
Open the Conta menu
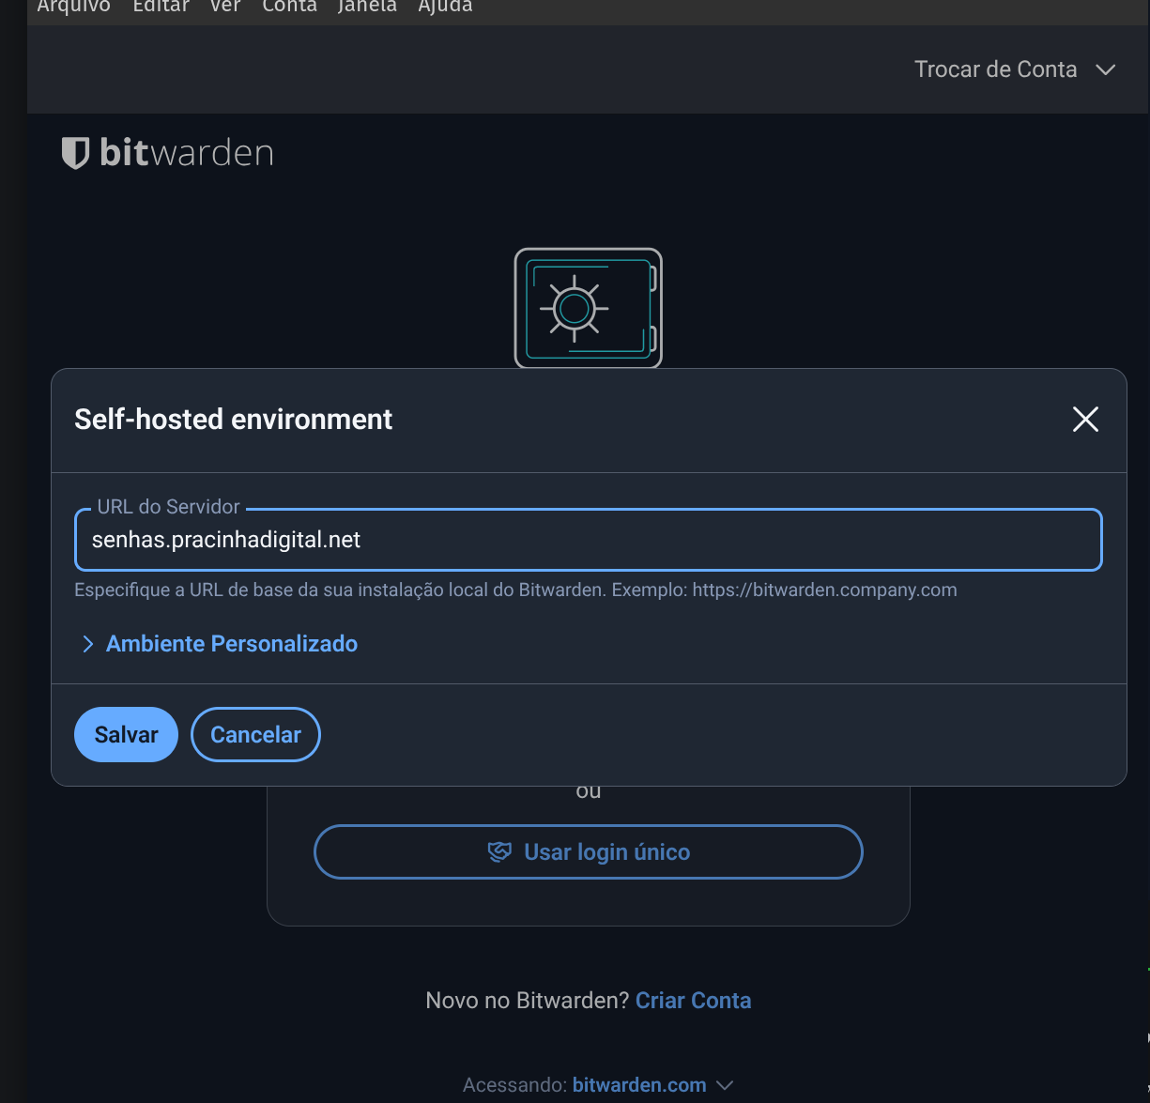tap(289, 8)
